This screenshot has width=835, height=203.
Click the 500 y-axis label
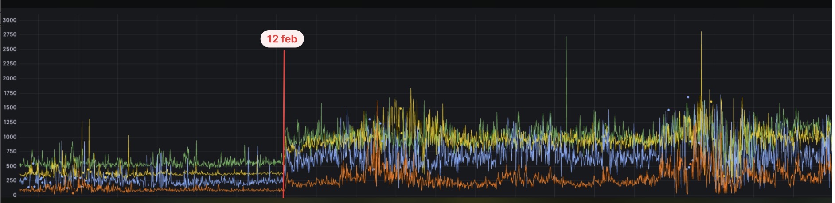(11, 166)
